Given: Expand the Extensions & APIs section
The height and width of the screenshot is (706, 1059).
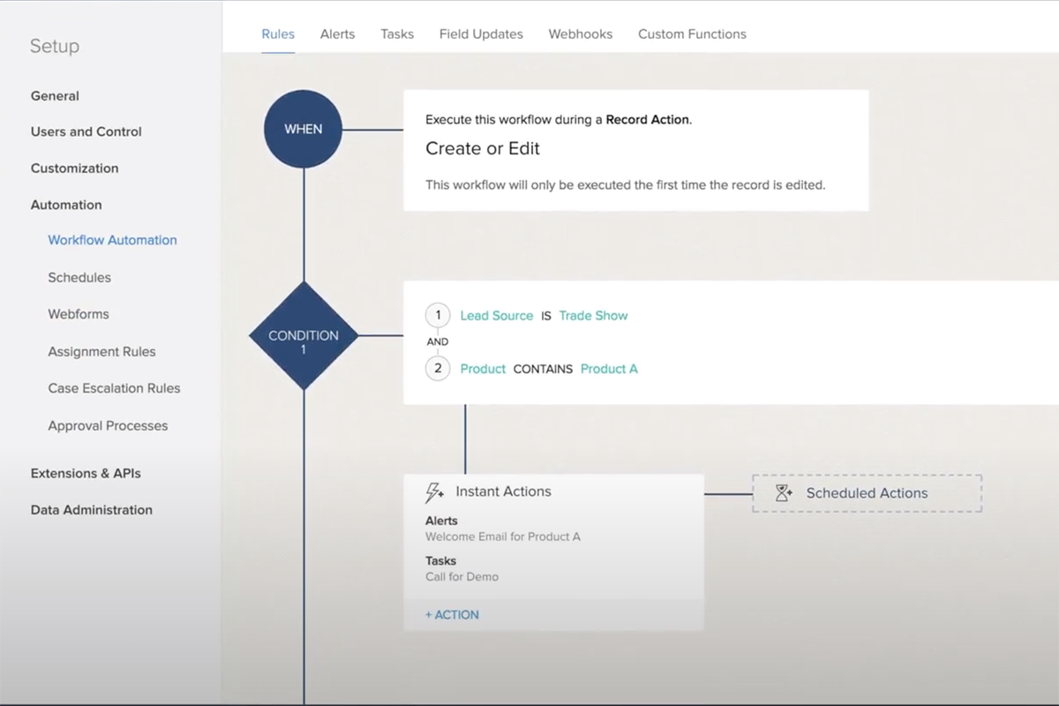Looking at the screenshot, I should (86, 473).
